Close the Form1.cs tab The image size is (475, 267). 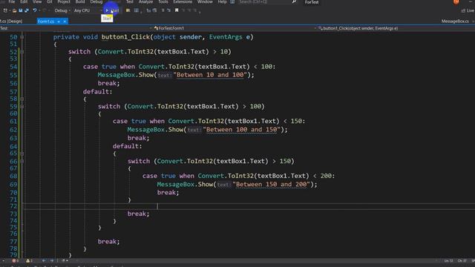pos(65,22)
